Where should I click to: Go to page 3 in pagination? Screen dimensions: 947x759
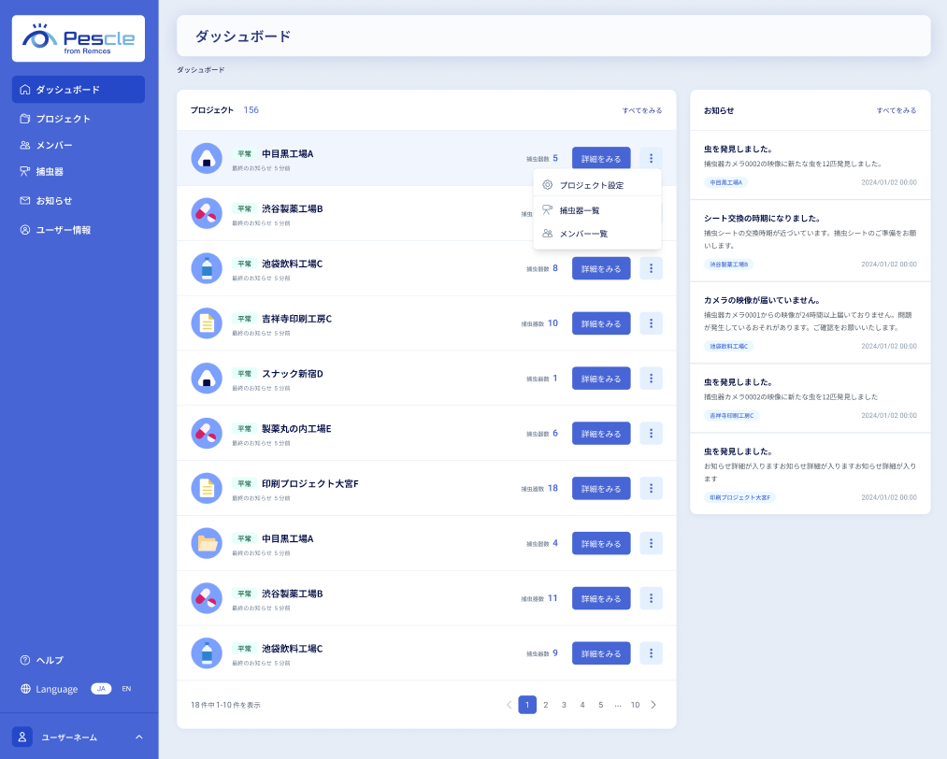coord(564,705)
